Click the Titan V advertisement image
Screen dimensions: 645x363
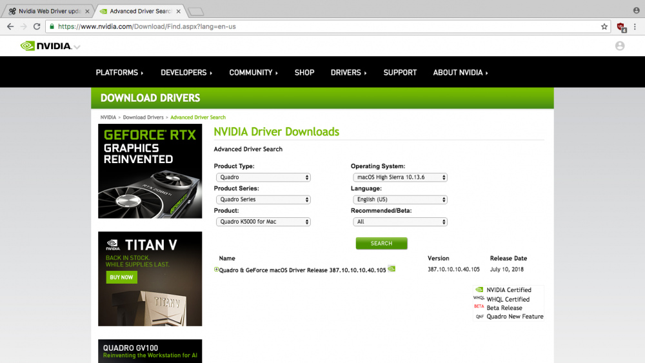(x=150, y=279)
